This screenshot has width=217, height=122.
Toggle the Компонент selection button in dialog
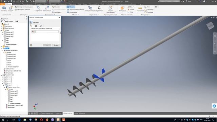(x=31, y=22)
